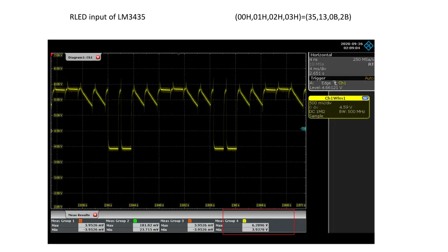Click Meas Group 2 Max value 181.82 mV
The image size is (448, 252).
[x=146, y=225]
